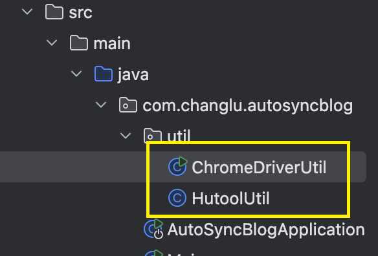378x256 pixels.
Task: Click the src folder icon
Action: point(54,12)
